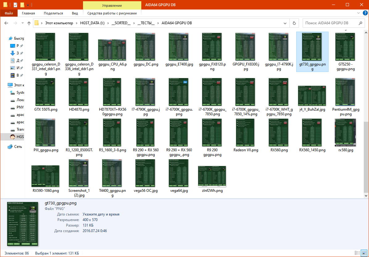The height and width of the screenshot is (257, 369).
Task: Select HGST drive in navigation pane
Action: [x=17, y=137]
